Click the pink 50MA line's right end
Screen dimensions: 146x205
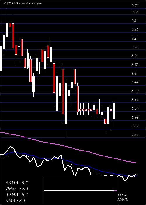point(135,162)
